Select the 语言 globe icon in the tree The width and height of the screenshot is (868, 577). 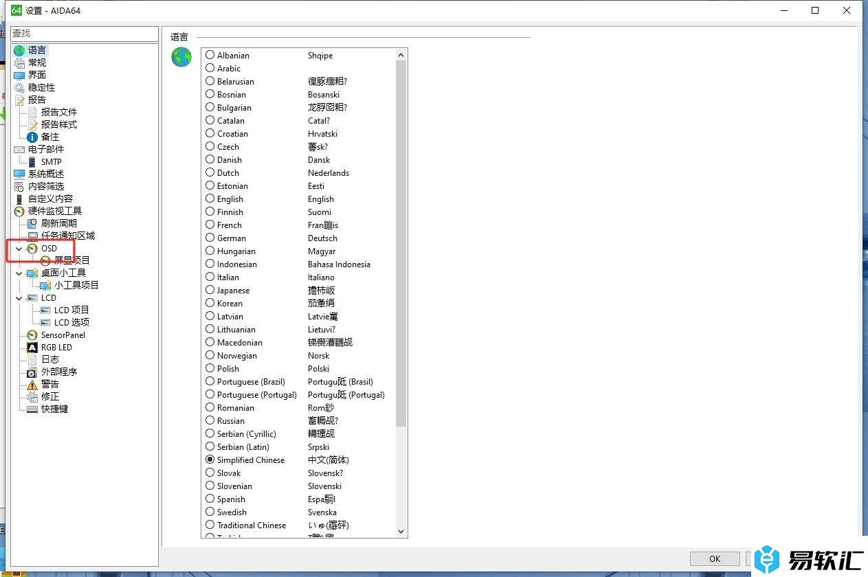tap(19, 50)
